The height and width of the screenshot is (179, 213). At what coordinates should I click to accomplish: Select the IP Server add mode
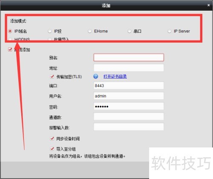click(169, 31)
